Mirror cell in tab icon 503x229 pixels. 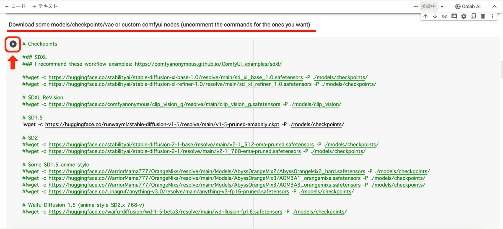click(x=473, y=16)
